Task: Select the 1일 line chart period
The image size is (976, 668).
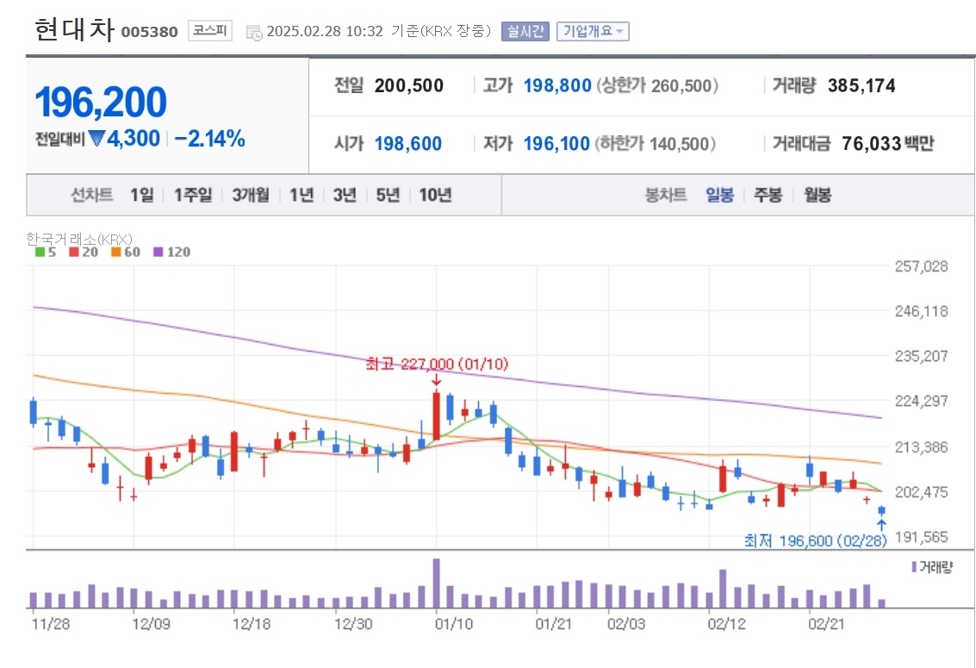Action: point(142,196)
